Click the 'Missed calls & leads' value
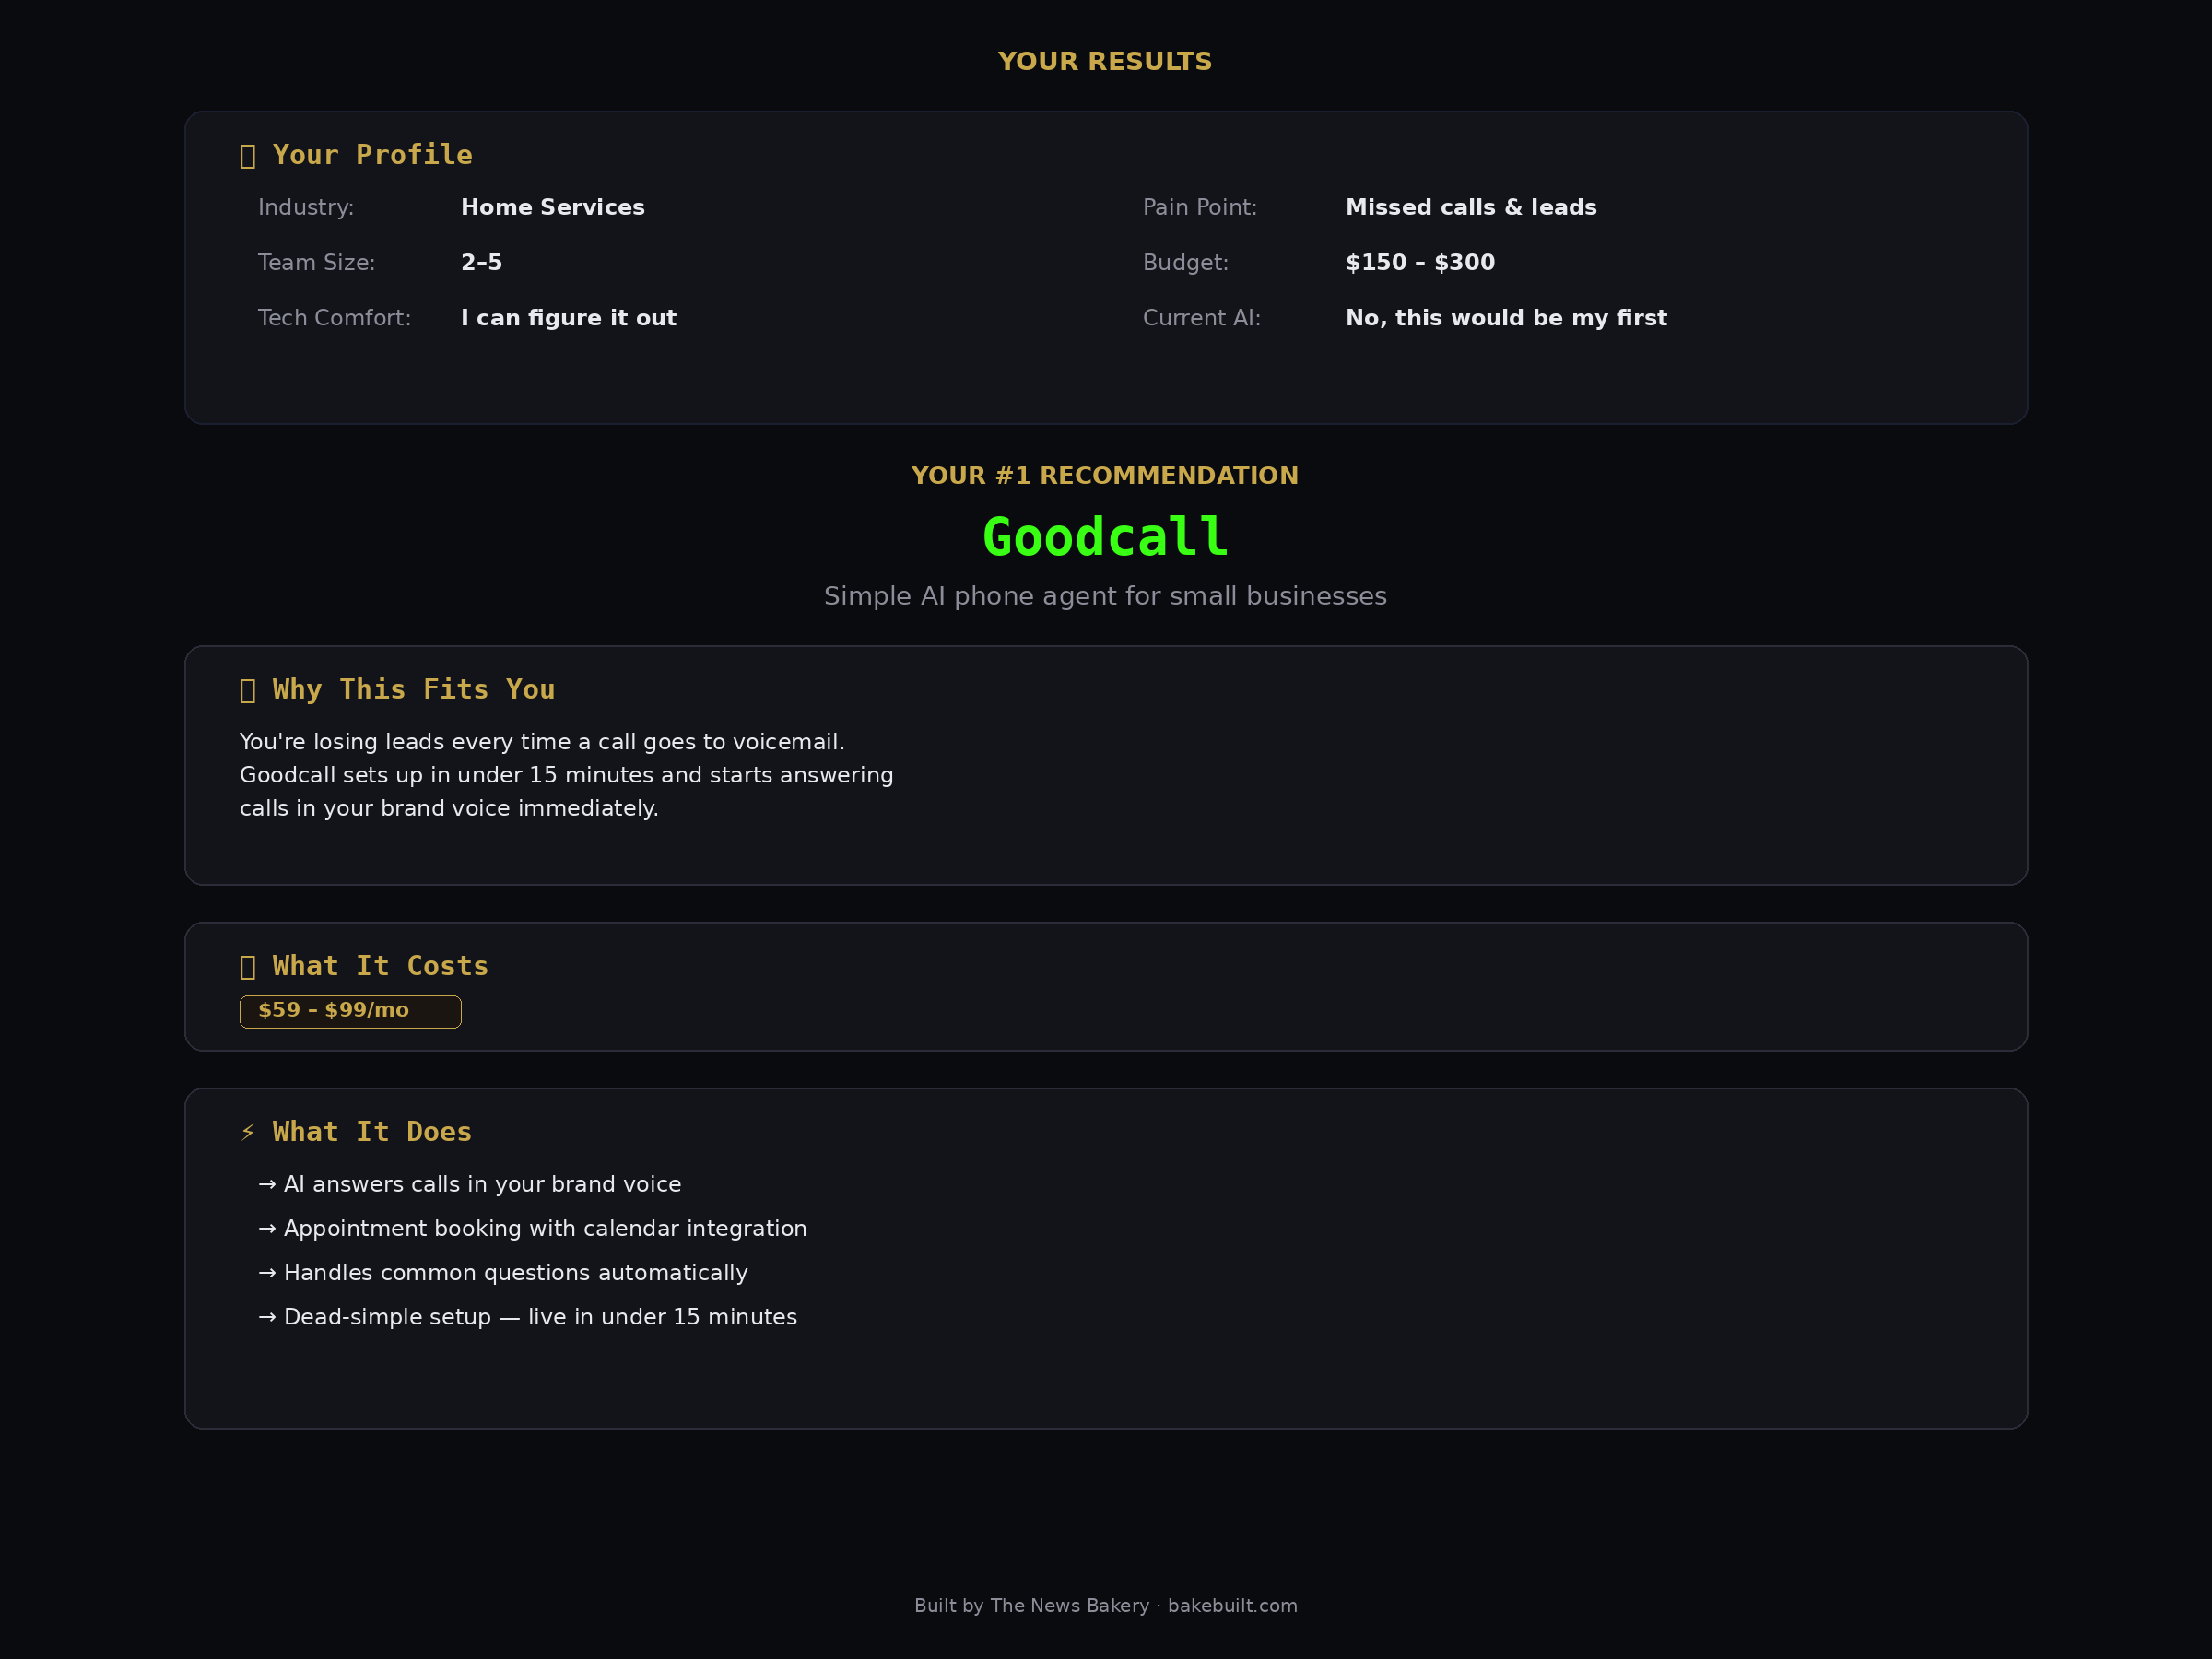 1471,207
